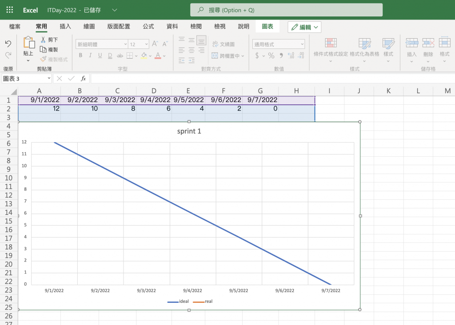Apply the red font color
This screenshot has width=455, height=325.
point(158,55)
